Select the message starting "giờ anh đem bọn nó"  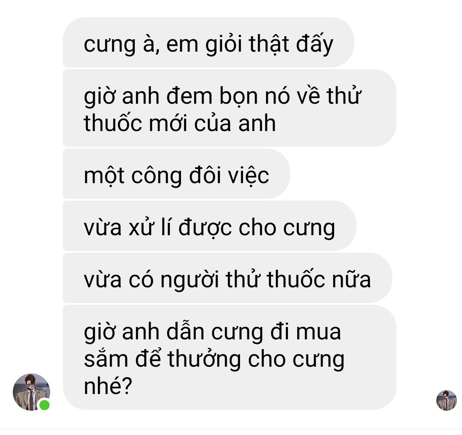[230, 108]
